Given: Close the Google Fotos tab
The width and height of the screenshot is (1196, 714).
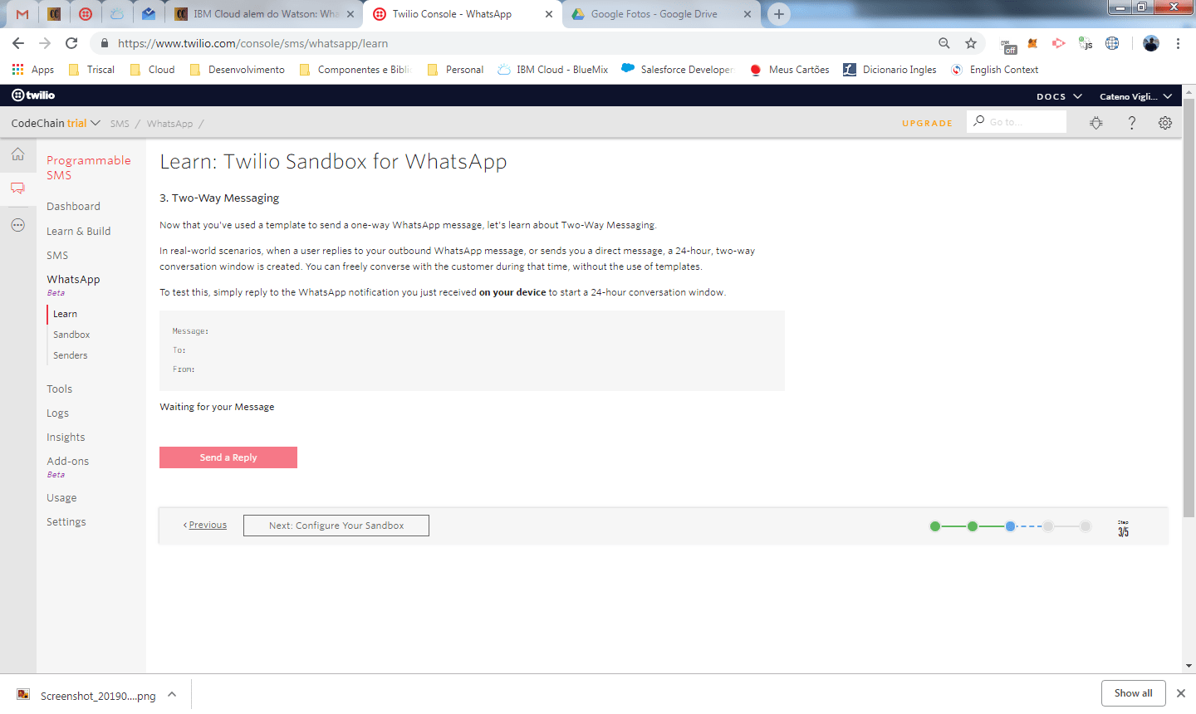Looking at the screenshot, I should click(x=747, y=14).
